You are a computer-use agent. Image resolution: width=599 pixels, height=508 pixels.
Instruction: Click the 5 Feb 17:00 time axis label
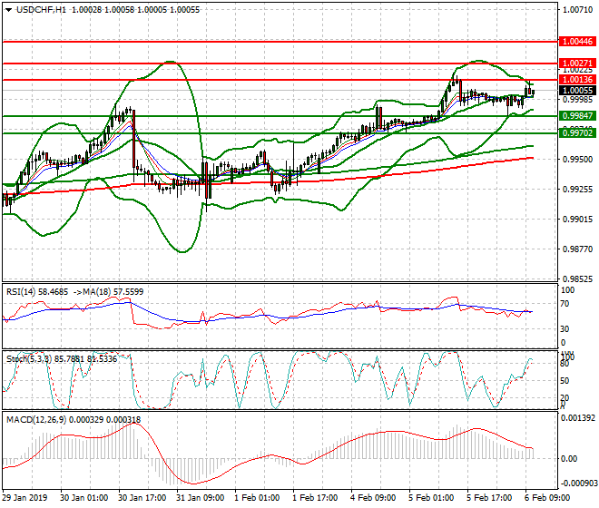[489, 498]
